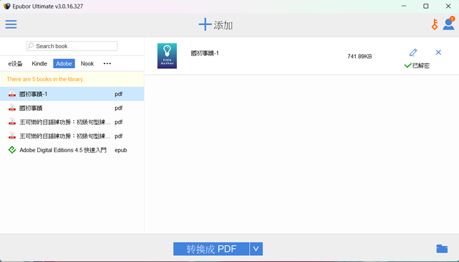Image resolution: width=459 pixels, height=262 pixels.
Task: Click PDF icon of 國初事蹟-1 row
Action: pyautogui.click(x=12, y=94)
